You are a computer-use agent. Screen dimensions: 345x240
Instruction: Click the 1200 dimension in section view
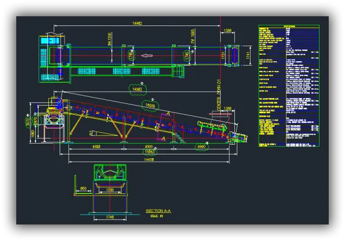click(109, 190)
